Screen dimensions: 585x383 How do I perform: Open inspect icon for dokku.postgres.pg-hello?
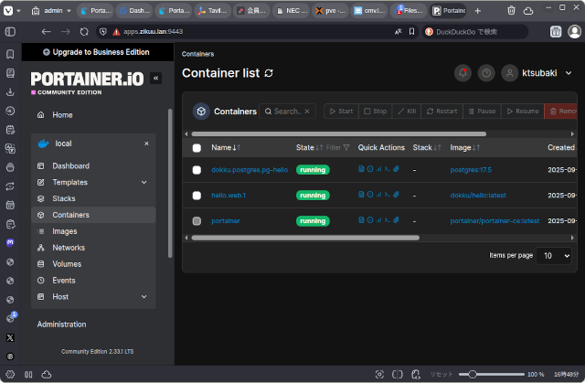click(x=369, y=169)
